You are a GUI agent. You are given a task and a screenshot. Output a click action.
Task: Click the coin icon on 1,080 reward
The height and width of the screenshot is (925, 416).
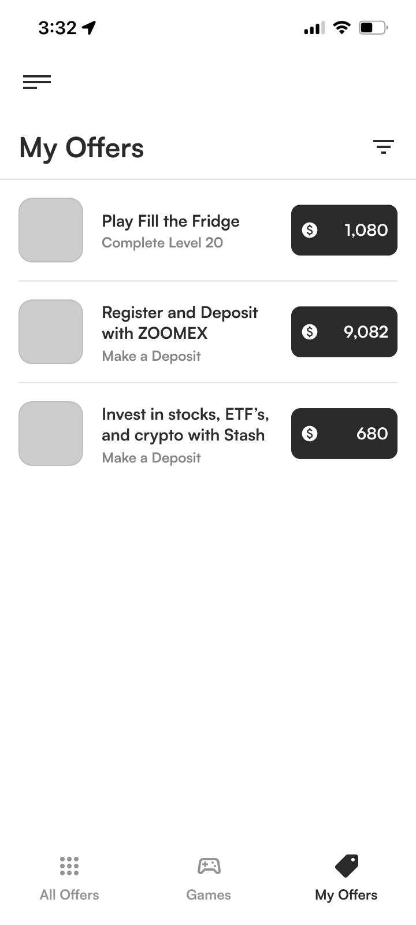[x=310, y=230]
